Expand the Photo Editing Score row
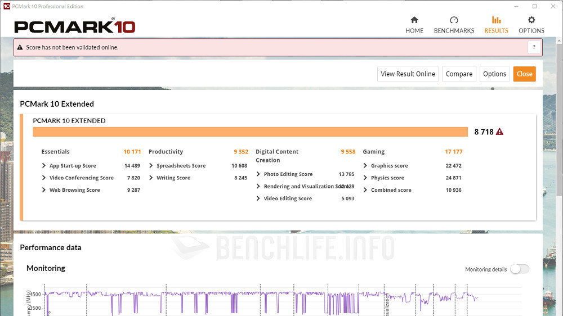The width and height of the screenshot is (563, 316). 258,174
